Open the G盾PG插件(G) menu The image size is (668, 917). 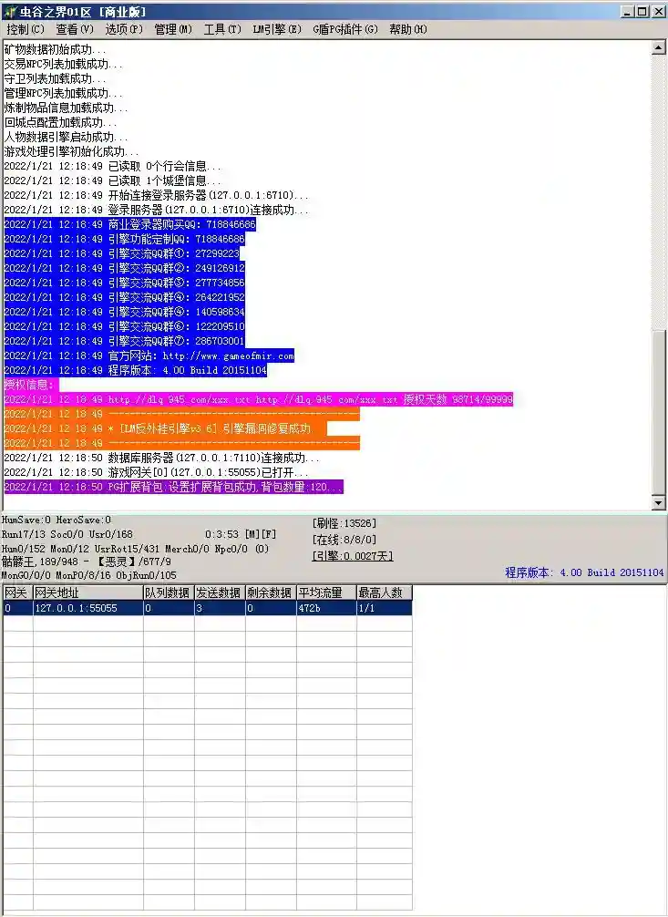click(345, 28)
